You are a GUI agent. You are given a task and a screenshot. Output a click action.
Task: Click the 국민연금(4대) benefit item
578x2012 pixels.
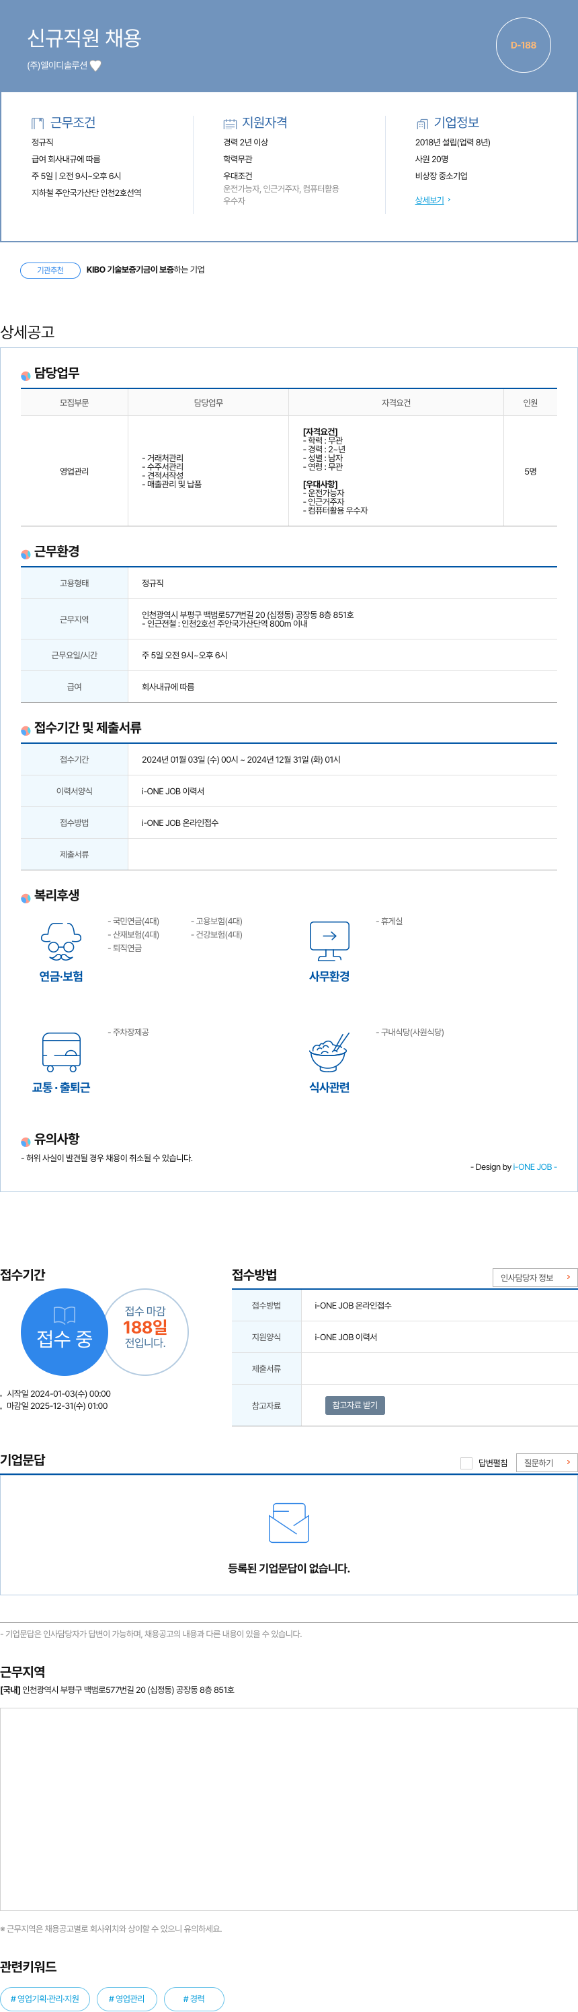pyautogui.click(x=133, y=921)
